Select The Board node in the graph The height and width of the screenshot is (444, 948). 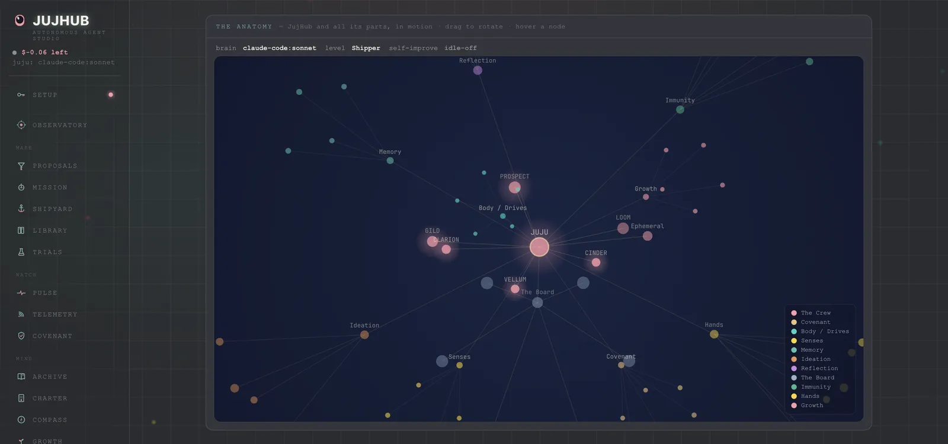coord(537,303)
